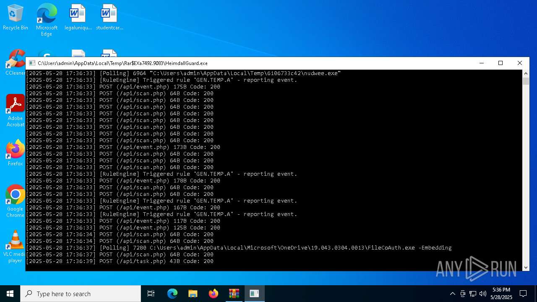Click the POST /api/event.php 178B log line
The height and width of the screenshot is (302, 537).
coord(123,181)
